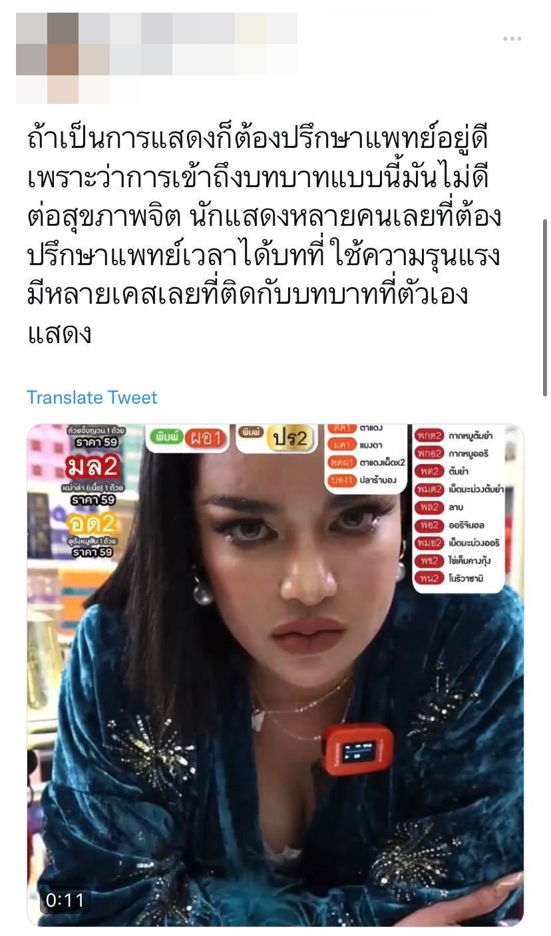Click the vertical scrollbar on the right edge
The image size is (551, 936).
[x=546, y=278]
